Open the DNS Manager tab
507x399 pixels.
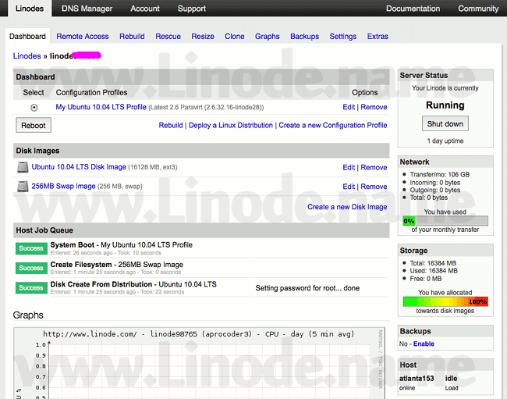point(87,9)
